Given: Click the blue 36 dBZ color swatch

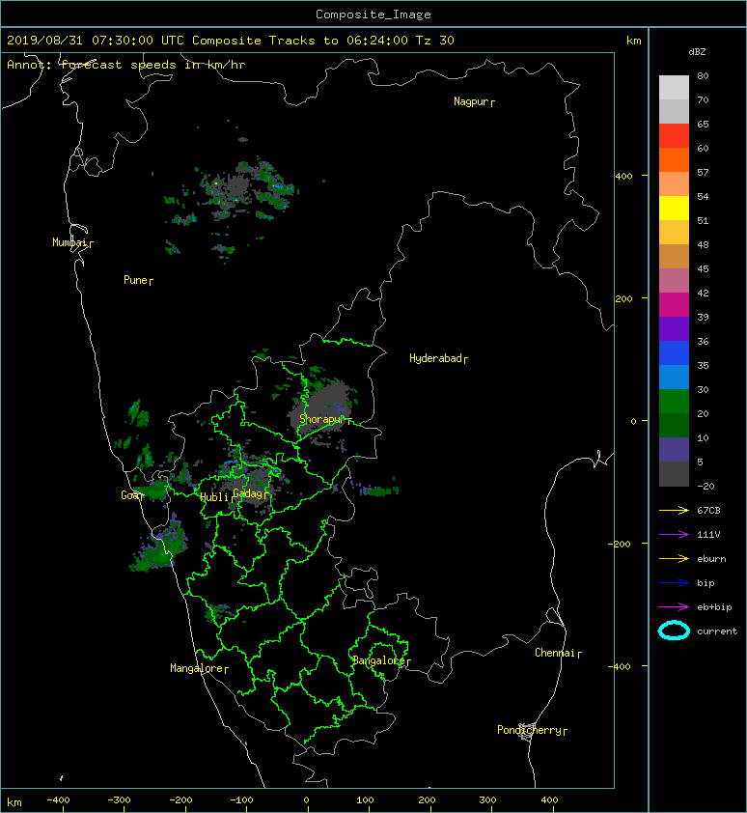Looking at the screenshot, I should (674, 352).
